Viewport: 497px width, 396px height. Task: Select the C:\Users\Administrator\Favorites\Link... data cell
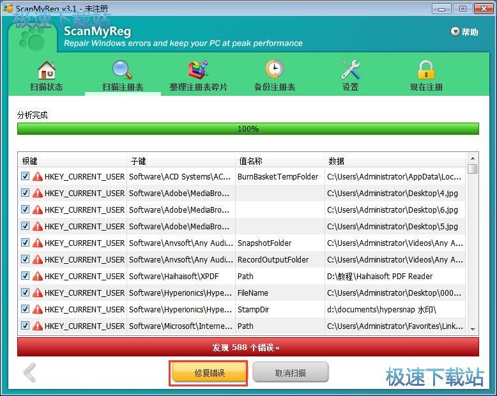point(395,326)
